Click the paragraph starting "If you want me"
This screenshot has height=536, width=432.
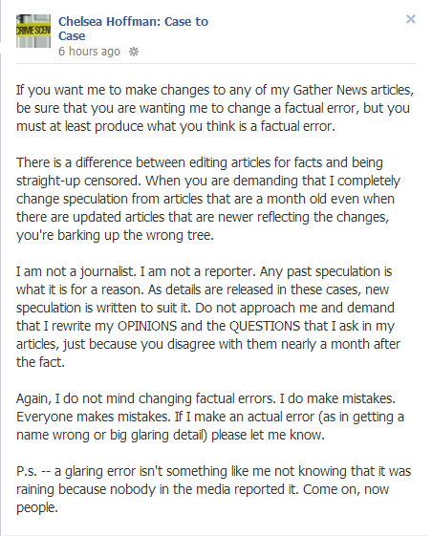[x=215, y=108]
